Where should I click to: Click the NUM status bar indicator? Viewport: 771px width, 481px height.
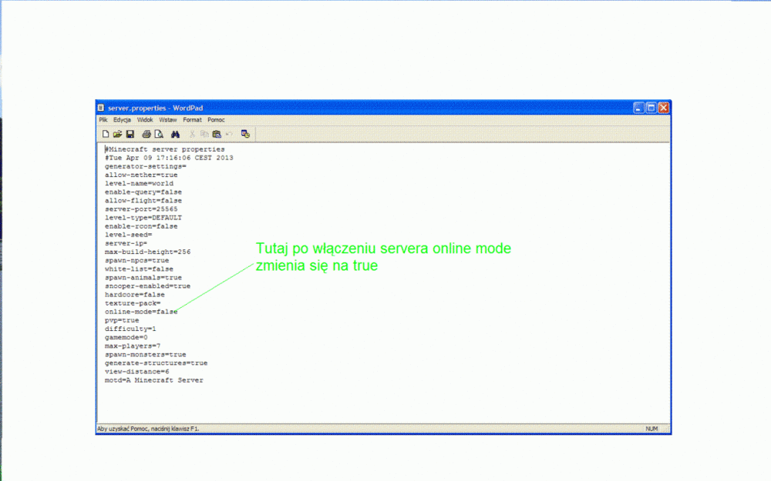tap(651, 429)
